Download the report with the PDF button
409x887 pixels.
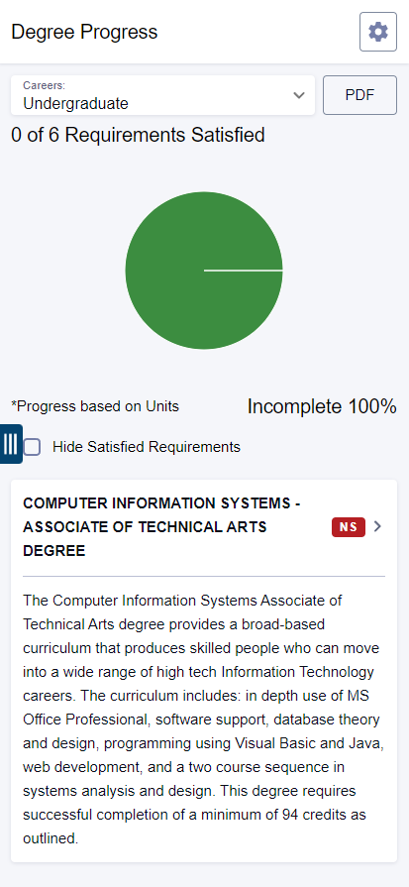pos(359,95)
